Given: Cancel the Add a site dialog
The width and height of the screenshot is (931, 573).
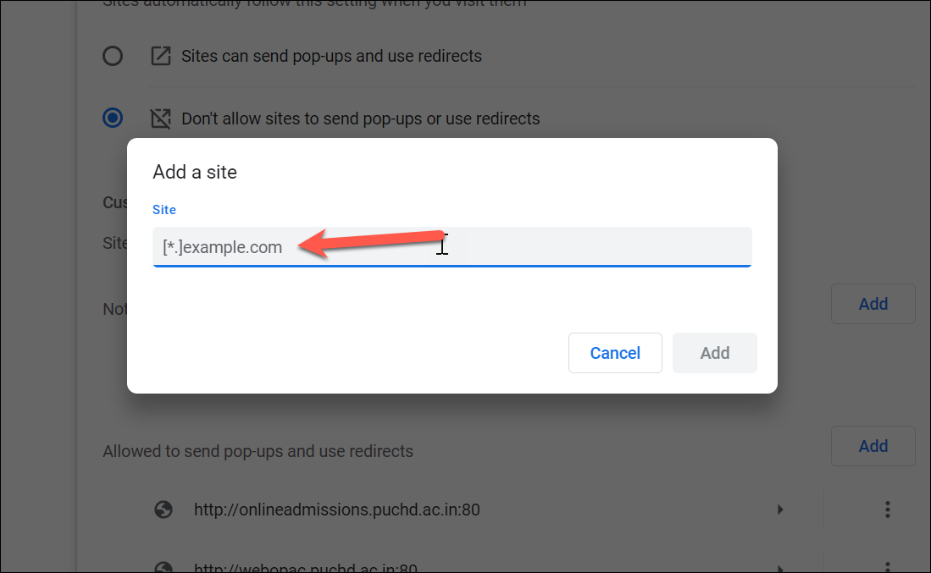Looking at the screenshot, I should tap(615, 353).
